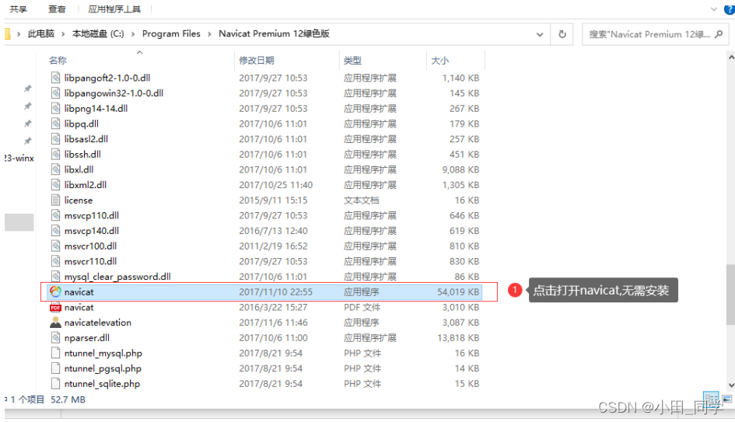Click the 54,019 KB size cell
Screen dimensions: 735x422
pyautogui.click(x=458, y=291)
